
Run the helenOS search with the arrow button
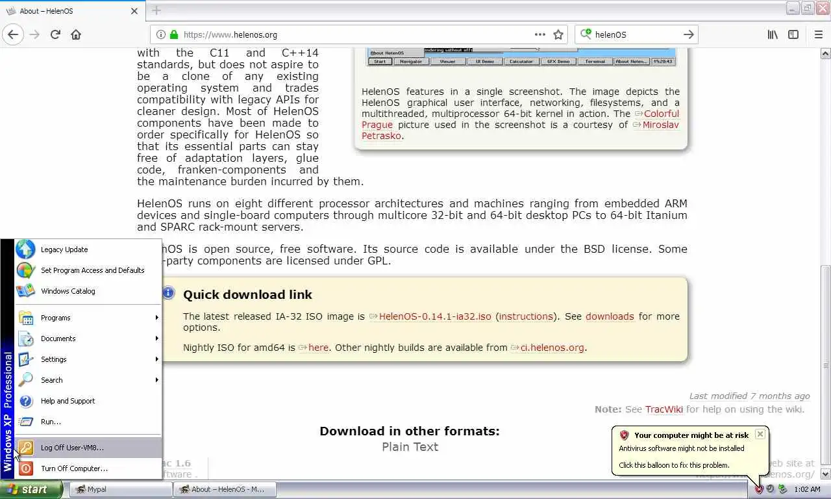(688, 34)
